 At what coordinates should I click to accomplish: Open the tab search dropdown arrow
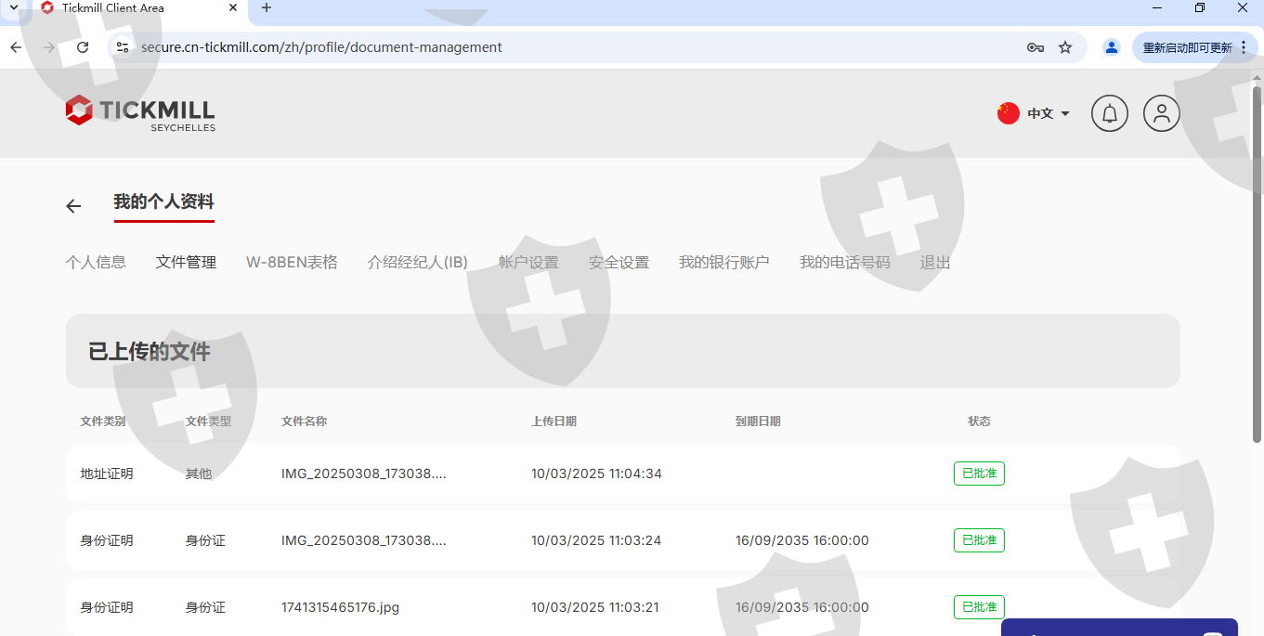click(14, 8)
